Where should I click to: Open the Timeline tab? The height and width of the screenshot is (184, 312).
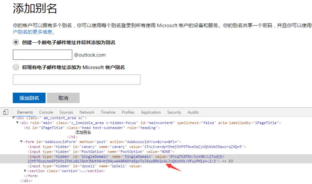[x=108, y=112]
